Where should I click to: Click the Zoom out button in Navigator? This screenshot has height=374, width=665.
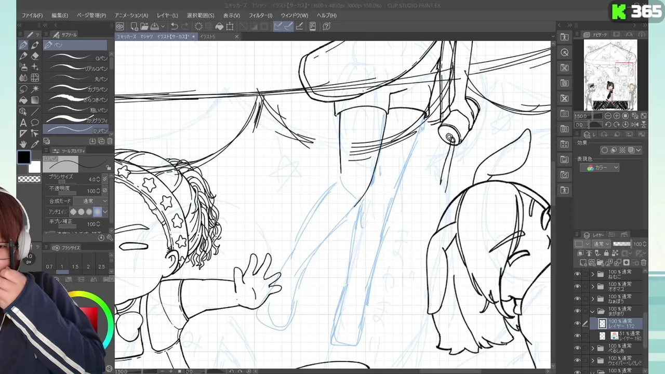coord(609,116)
